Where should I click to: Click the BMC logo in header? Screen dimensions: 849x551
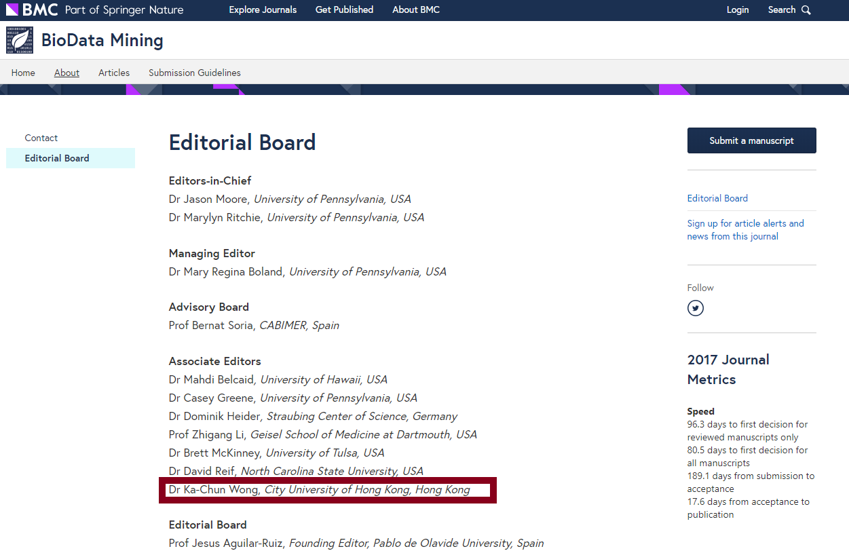point(32,9)
